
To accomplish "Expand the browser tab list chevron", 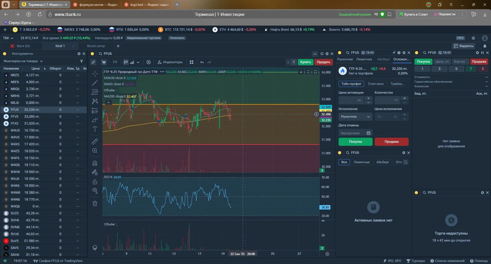I will click(x=14, y=5).
